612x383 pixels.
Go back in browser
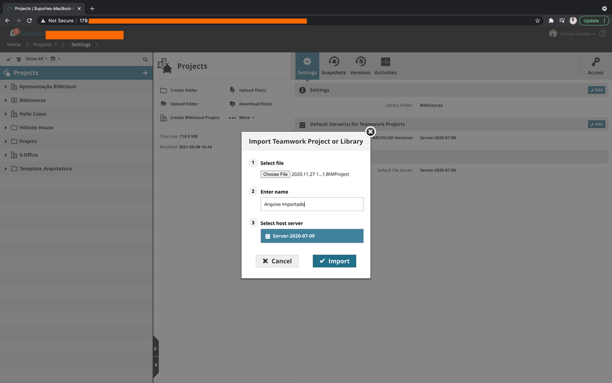[7, 21]
